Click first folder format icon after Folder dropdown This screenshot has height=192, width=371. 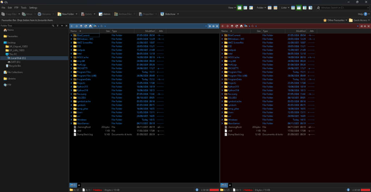tap(270, 8)
